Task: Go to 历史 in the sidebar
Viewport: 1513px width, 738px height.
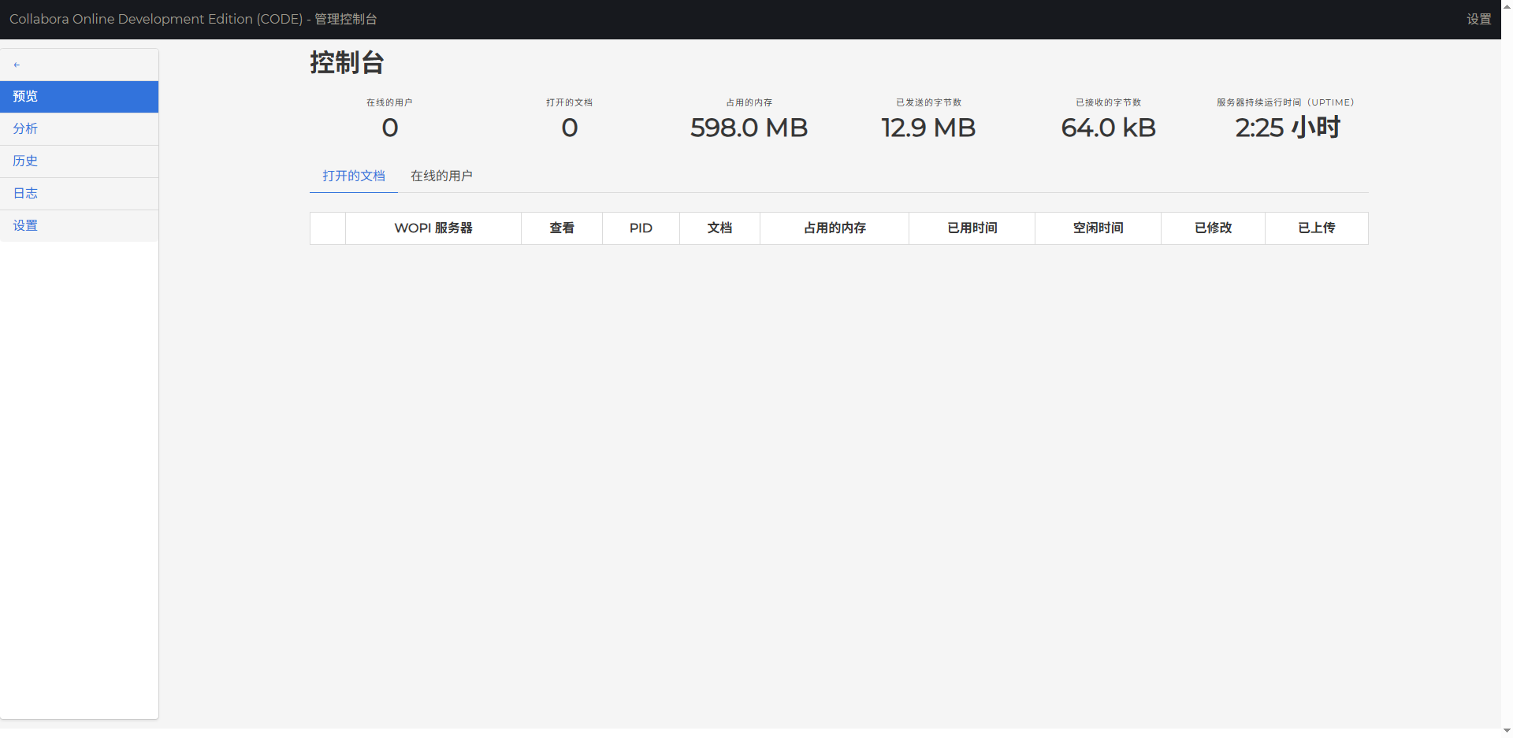Action: coord(25,161)
